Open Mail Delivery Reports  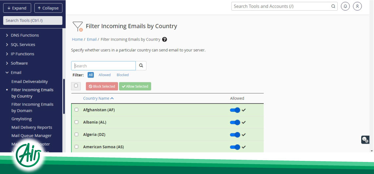(x=32, y=127)
